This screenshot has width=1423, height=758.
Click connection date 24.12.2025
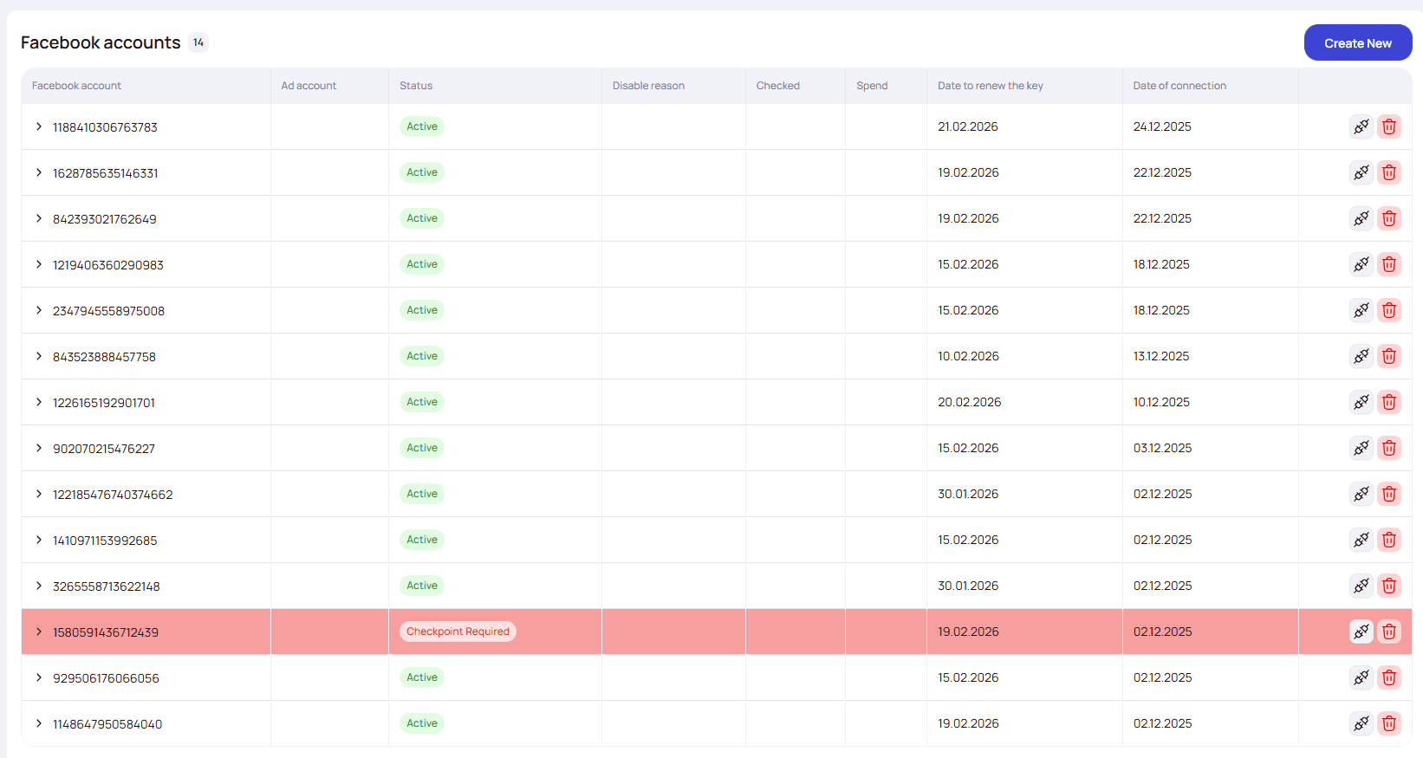[1162, 126]
